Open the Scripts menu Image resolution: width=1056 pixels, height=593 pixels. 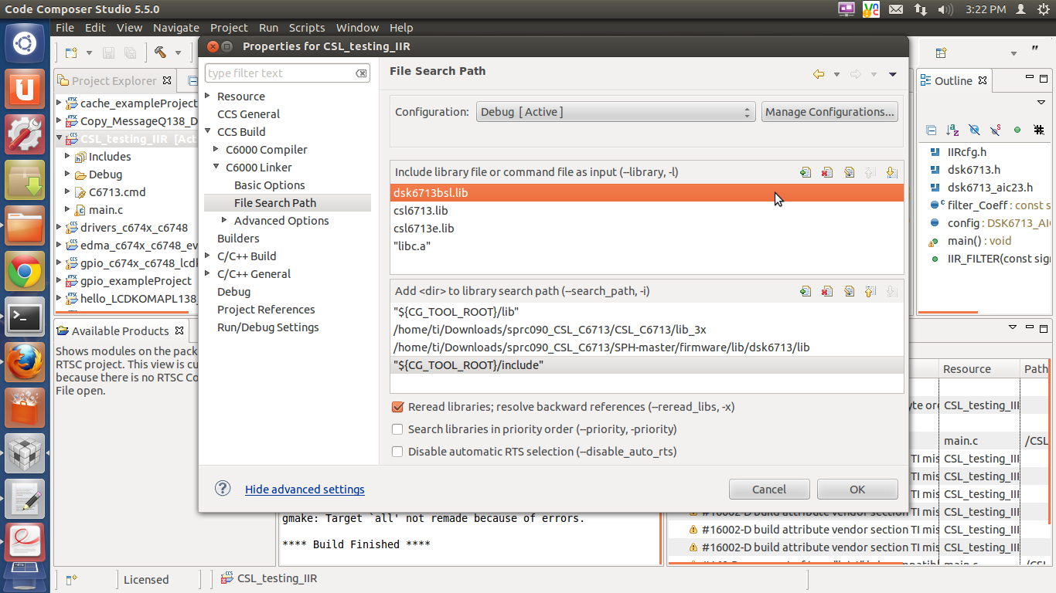[307, 27]
